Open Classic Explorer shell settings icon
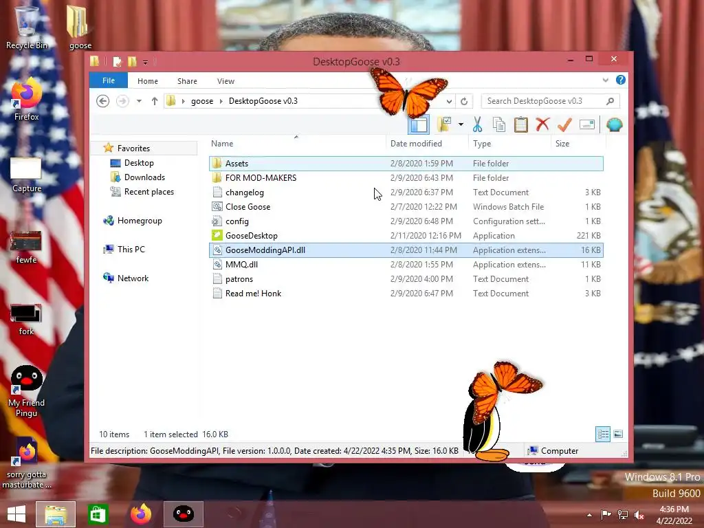Viewport: 704px width, 528px height. (614, 124)
